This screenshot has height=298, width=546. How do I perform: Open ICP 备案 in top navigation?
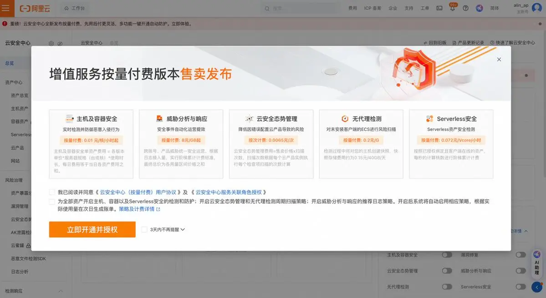tap(373, 8)
